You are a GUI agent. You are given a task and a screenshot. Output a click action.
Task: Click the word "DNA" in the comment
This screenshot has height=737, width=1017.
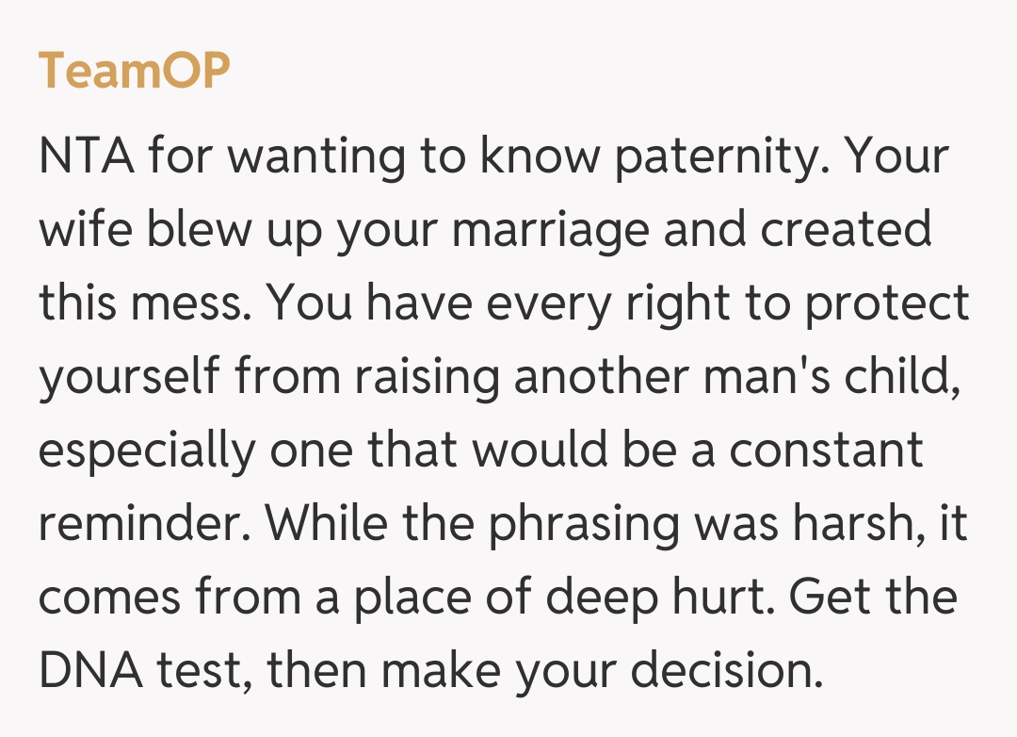tap(84, 671)
